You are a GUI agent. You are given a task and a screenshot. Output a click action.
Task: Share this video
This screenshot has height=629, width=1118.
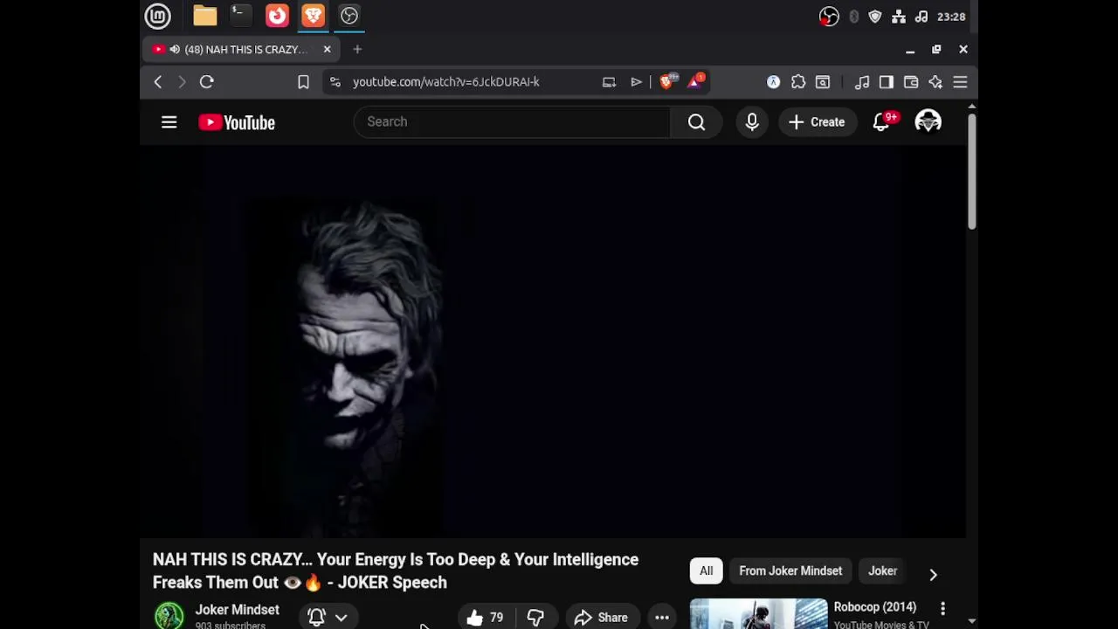pyautogui.click(x=601, y=617)
